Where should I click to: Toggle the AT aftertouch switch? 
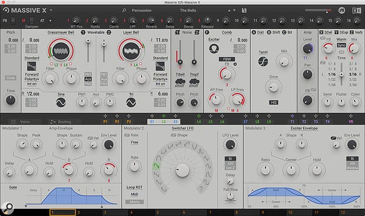[50, 21]
